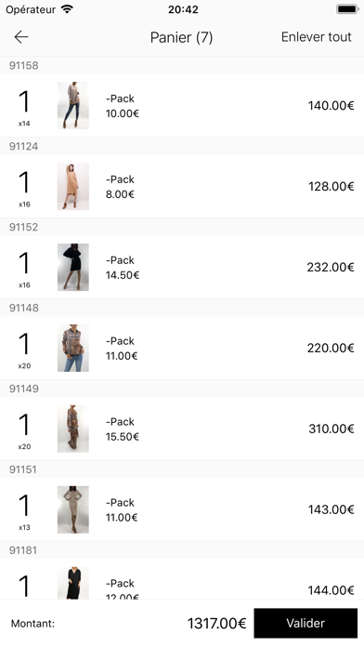Image resolution: width=364 pixels, height=647 pixels.
Task: Tap quantity 1 x13 for item 91151
Action: pos(24,512)
